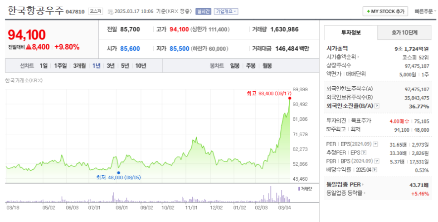Click the 한국거래소(KRX) chart label
Screen dimensions: 438x222
24,80
